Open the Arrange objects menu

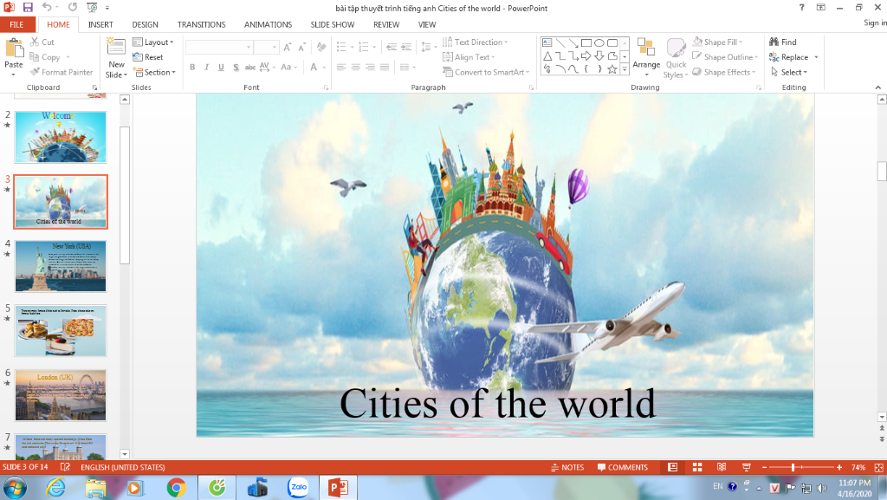click(x=646, y=56)
